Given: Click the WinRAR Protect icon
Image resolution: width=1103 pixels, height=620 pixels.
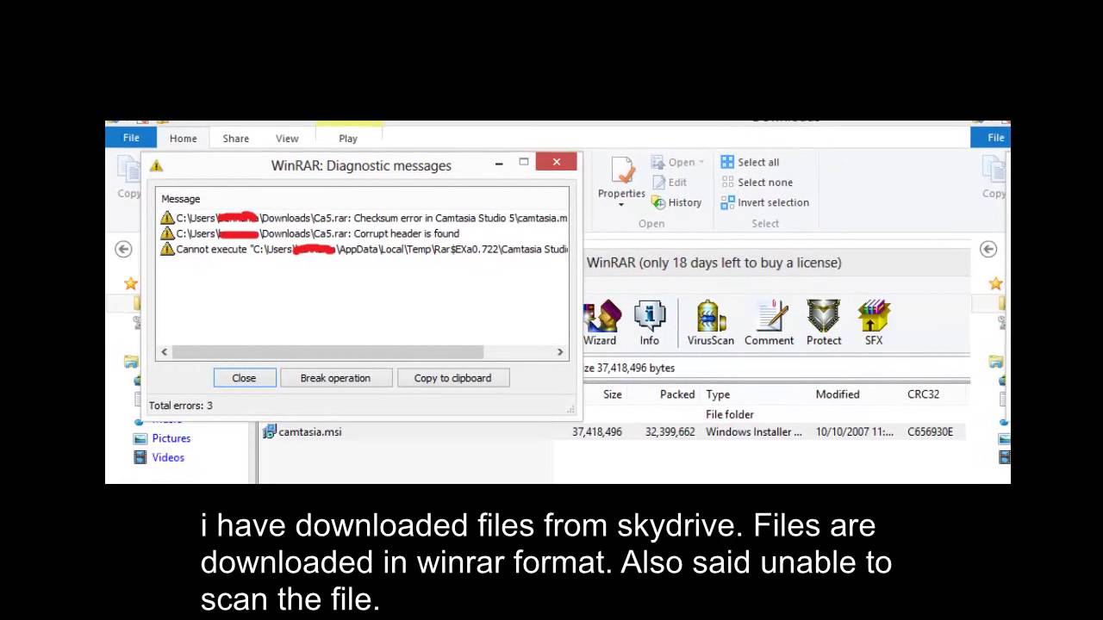Looking at the screenshot, I should [824, 323].
